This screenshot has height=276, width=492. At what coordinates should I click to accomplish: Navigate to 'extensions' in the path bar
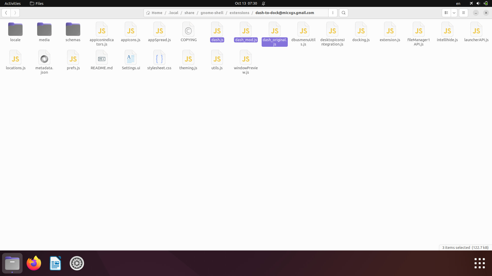[x=239, y=13]
